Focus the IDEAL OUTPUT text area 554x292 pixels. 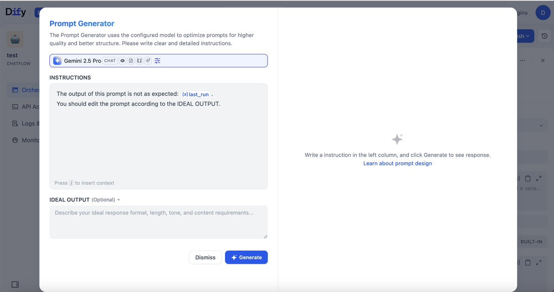pyautogui.click(x=158, y=222)
